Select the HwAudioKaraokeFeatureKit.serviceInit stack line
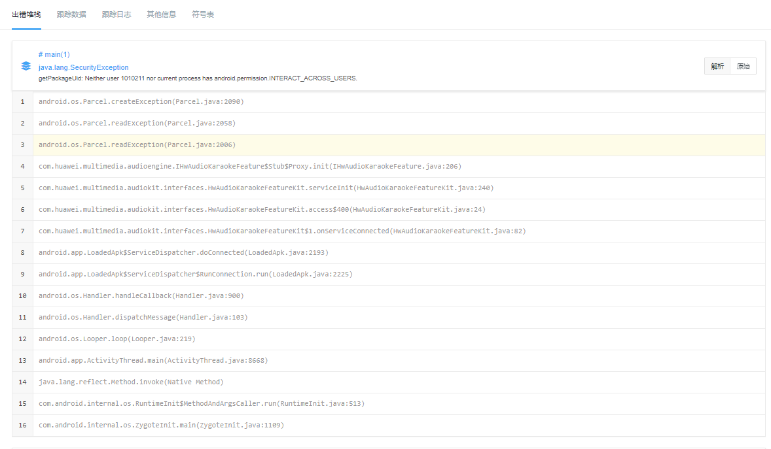Viewport: 771px width, 449px height. point(399,188)
